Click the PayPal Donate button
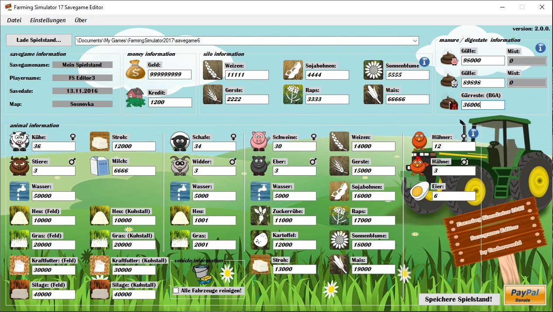 coord(525,295)
